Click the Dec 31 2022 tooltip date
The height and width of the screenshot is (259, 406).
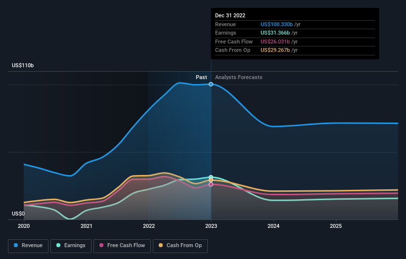tap(230, 15)
